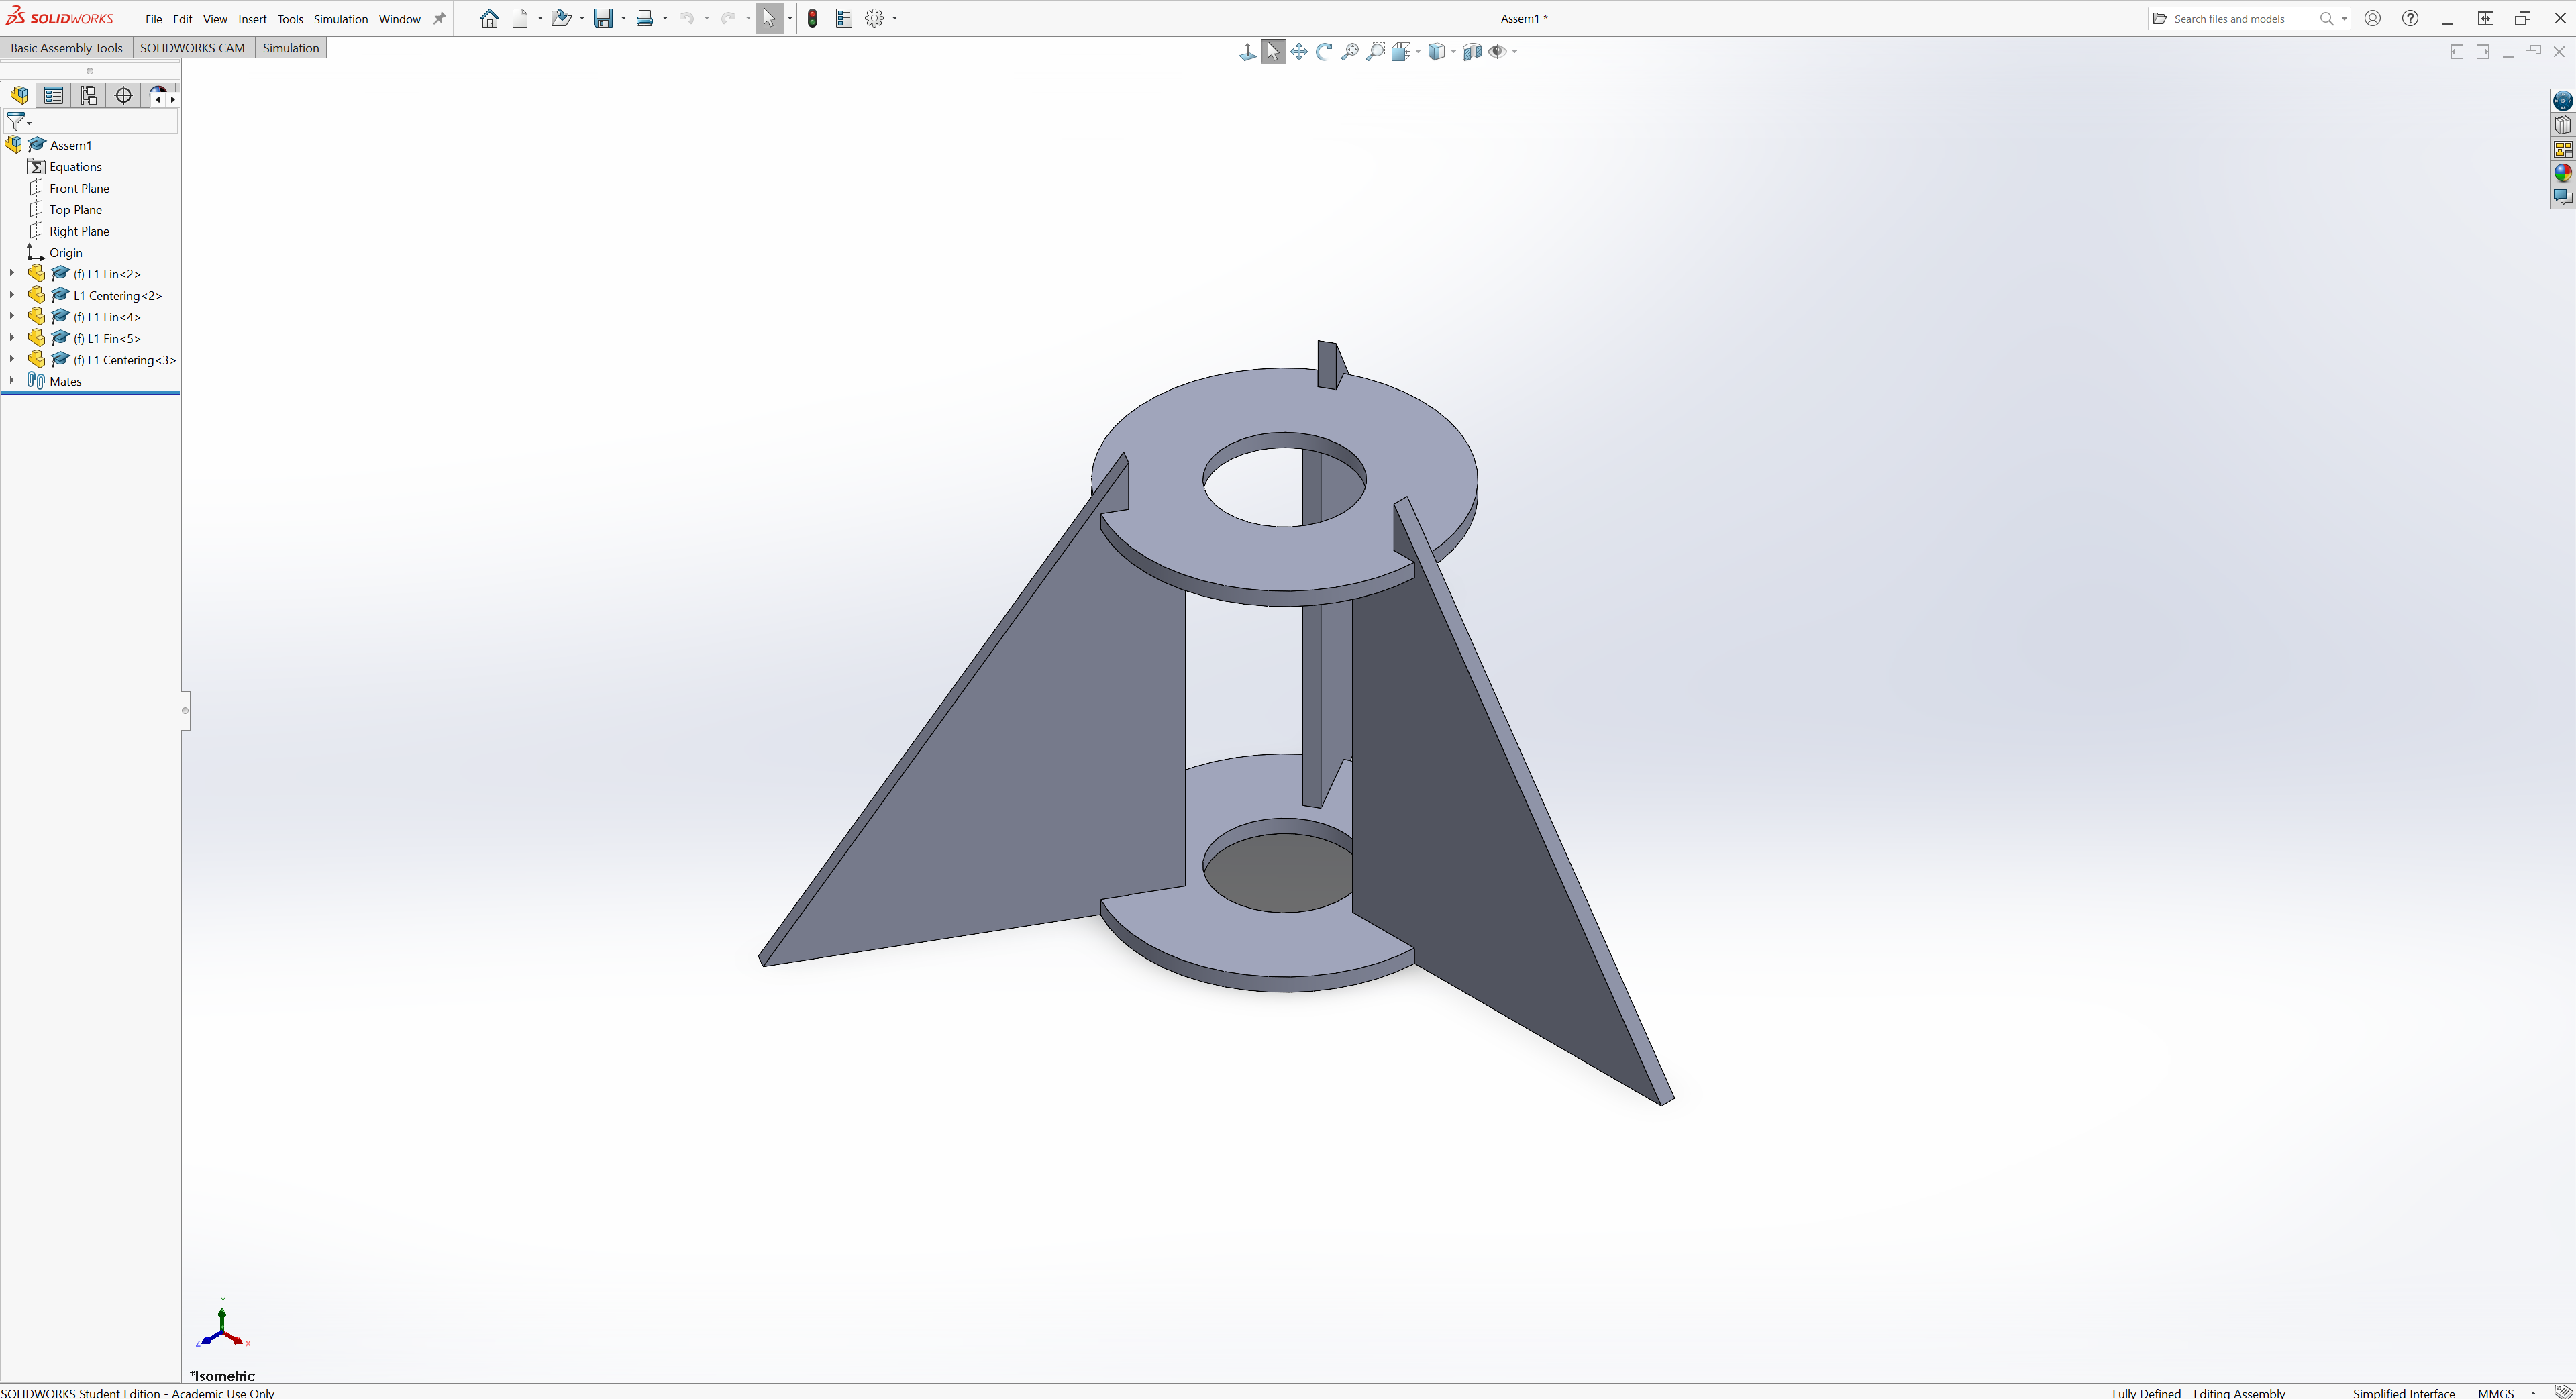Image resolution: width=2576 pixels, height=1399 pixels.
Task: Open the Hide/Show Items dropdown arrow
Action: tap(1515, 52)
